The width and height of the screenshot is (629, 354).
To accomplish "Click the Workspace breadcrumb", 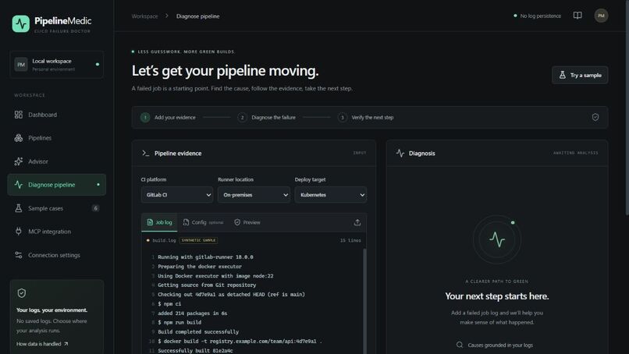I will coord(144,16).
